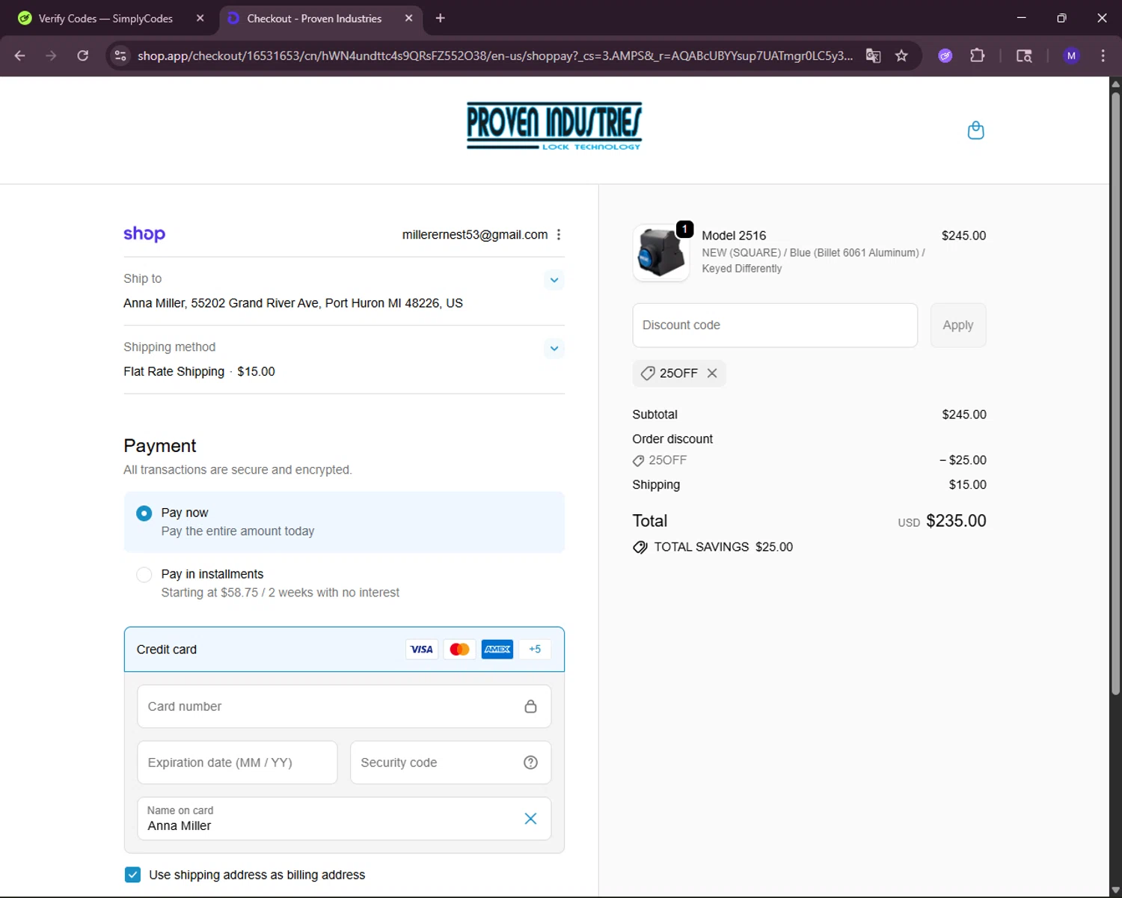Open the purple extension icon in toolbar
This screenshot has width=1122, height=898.
coord(945,55)
